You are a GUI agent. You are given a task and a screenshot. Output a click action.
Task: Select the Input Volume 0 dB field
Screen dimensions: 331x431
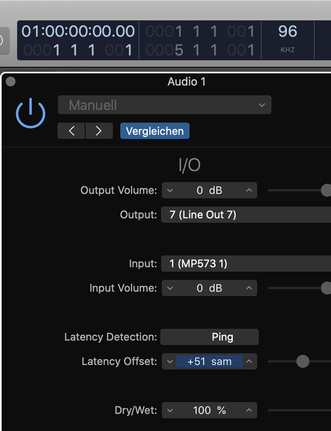[x=210, y=288]
